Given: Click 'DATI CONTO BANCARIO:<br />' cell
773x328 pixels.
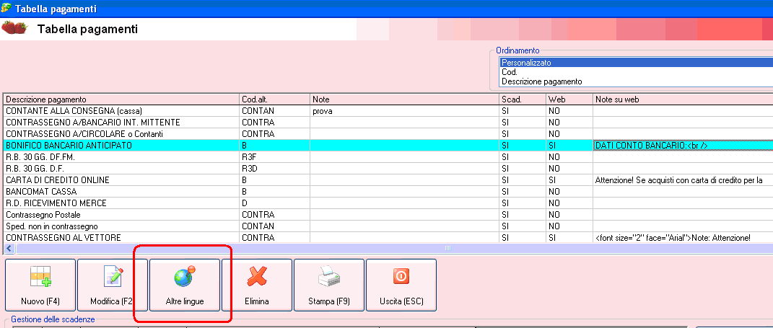Looking at the screenshot, I should coord(684,146).
